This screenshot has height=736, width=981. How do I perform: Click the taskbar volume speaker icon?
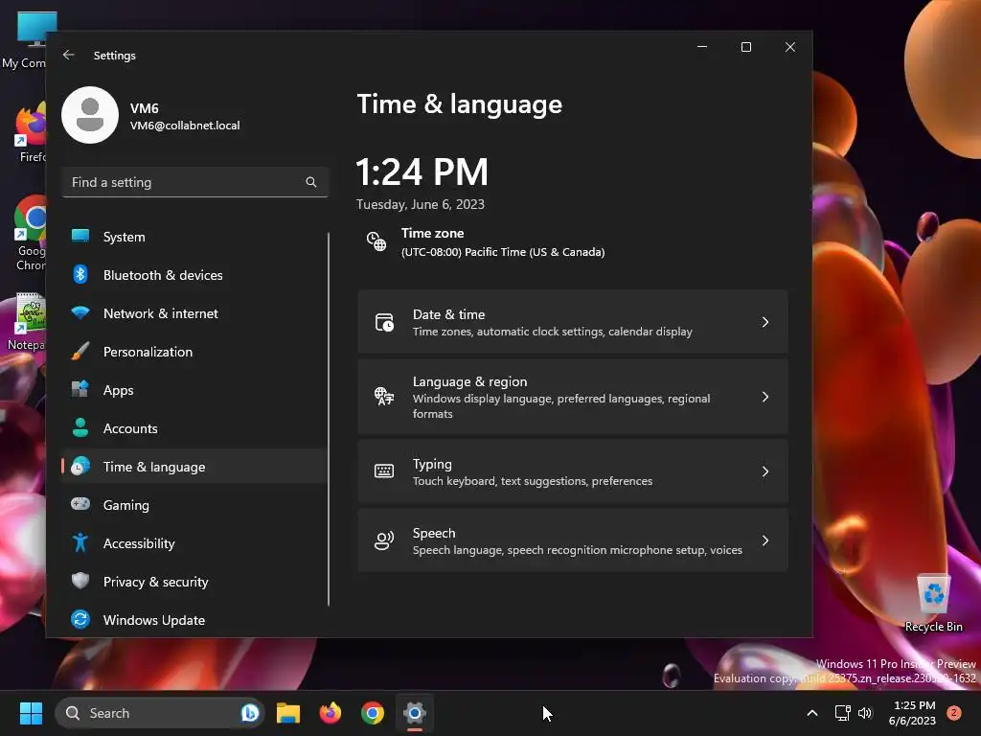(865, 713)
